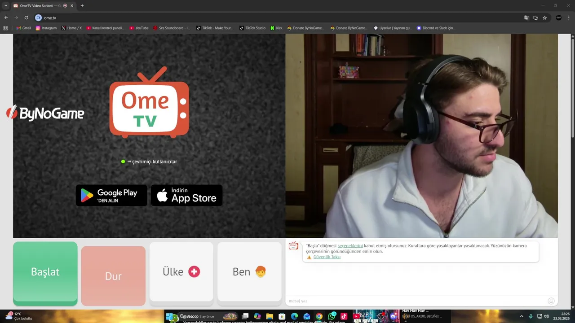Open the Güvenlik Taksı link

pyautogui.click(x=327, y=257)
